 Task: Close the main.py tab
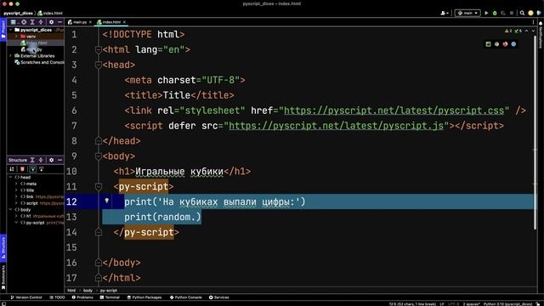[91, 22]
